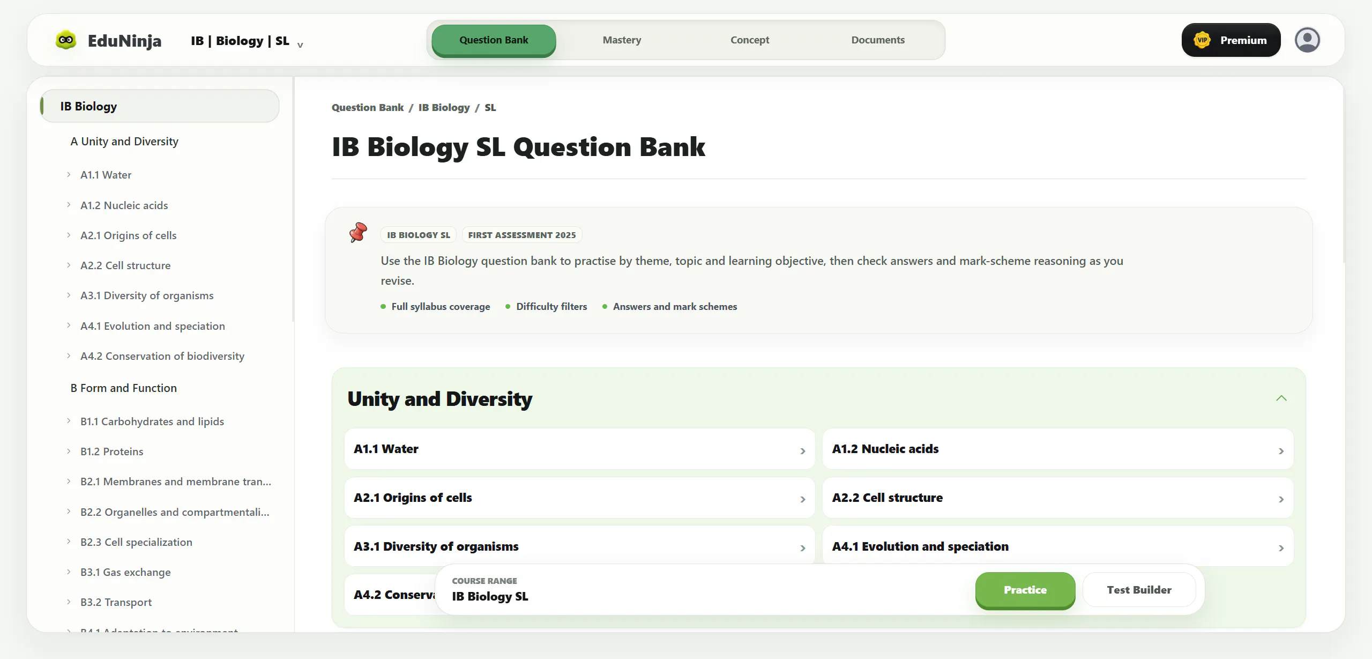Click the SL breadcrumb link
The image size is (1372, 659).
click(490, 107)
